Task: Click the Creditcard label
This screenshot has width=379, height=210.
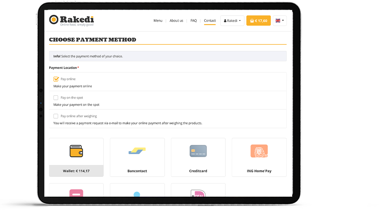Action: (x=198, y=171)
